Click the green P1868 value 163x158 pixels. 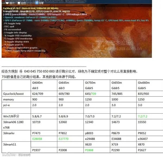coord(89,150)
